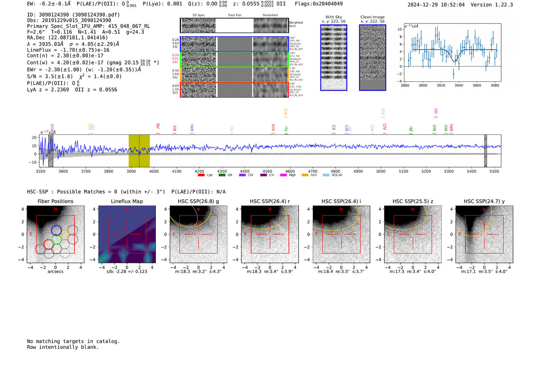The image size is (540, 368).
Task: Click the Obs: 20191229v015_3090124390 line
Action: coord(69,20)
